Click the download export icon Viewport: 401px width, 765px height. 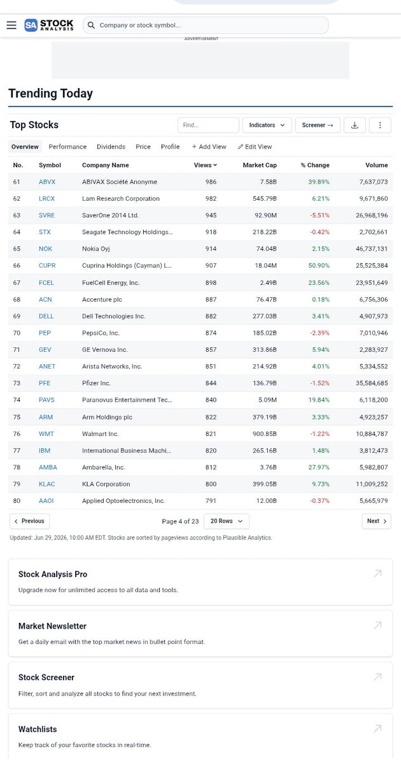pyautogui.click(x=355, y=125)
